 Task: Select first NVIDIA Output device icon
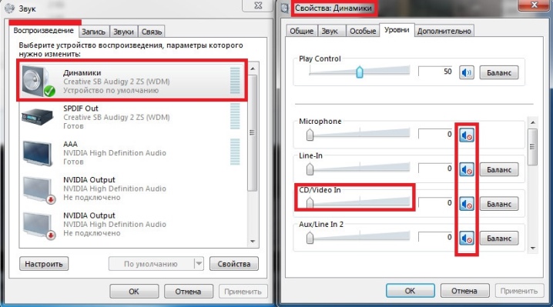coord(39,189)
